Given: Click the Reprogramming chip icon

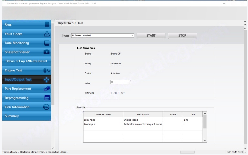Looking at the screenshot, I should tap(47, 98).
